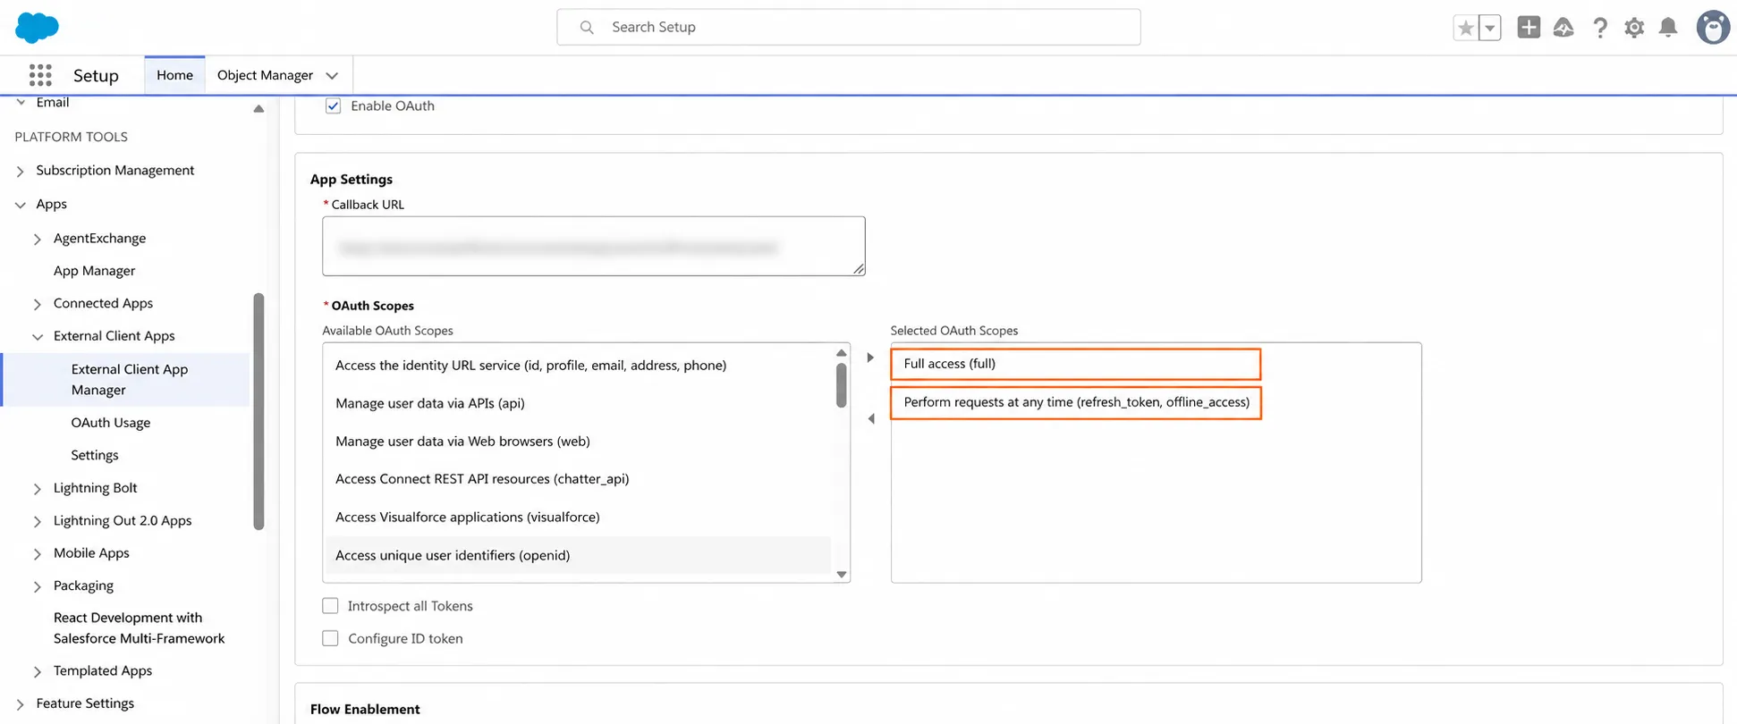Open the App Launcher grid icon
This screenshot has width=1737, height=724.
(x=40, y=75)
